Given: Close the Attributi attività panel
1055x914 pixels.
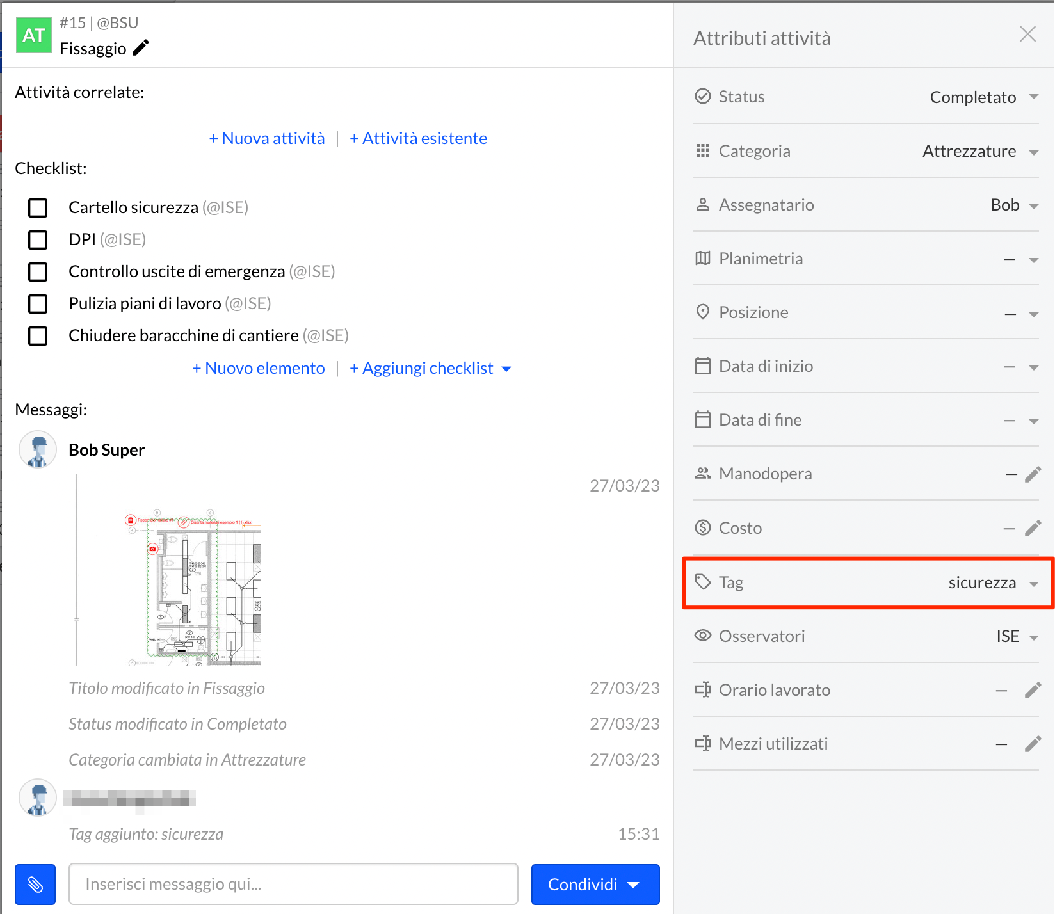Looking at the screenshot, I should click(x=1027, y=35).
